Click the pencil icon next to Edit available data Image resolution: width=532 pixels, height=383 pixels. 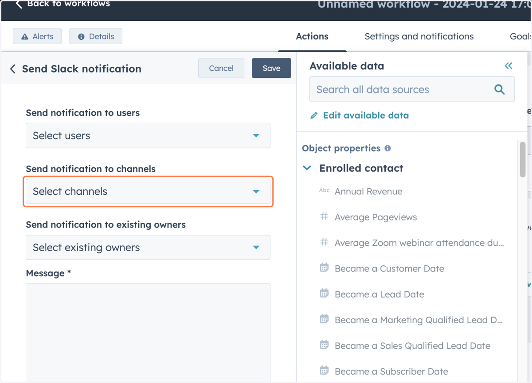pos(314,116)
